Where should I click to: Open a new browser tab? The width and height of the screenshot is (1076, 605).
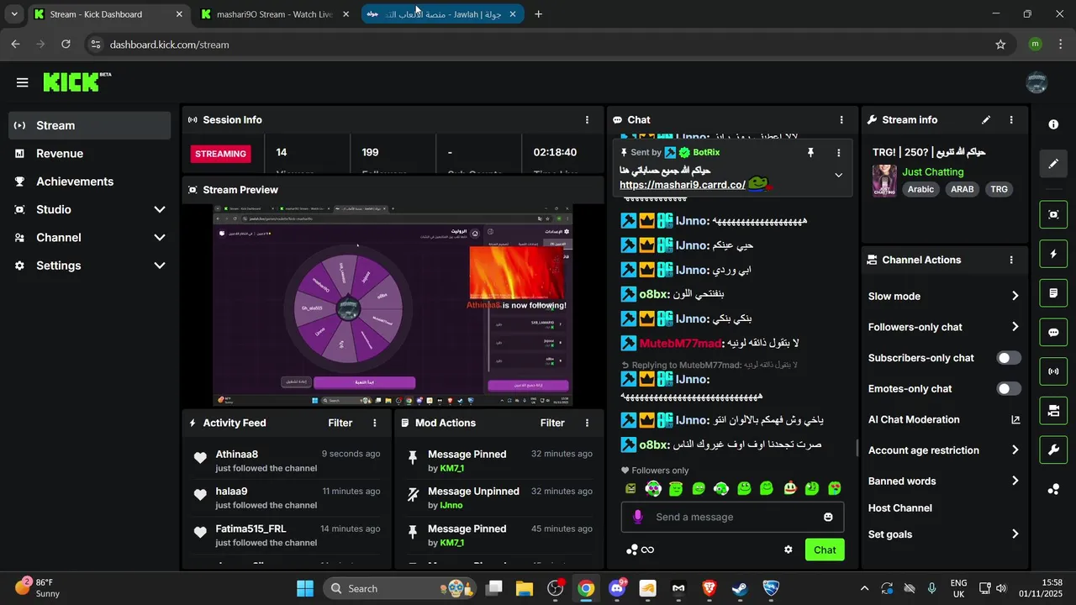tap(539, 14)
